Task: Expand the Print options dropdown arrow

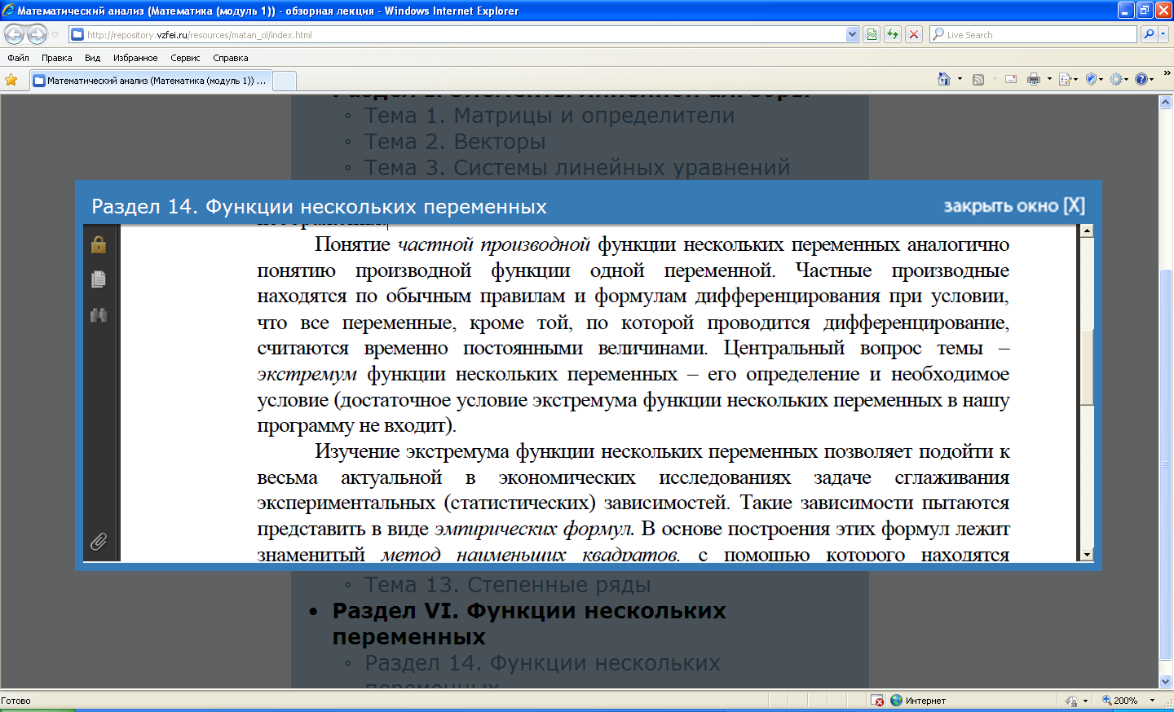Action: [1049, 79]
